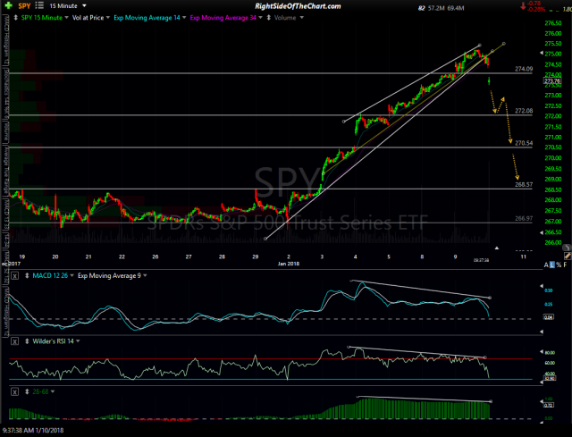Open the pencil drawing tools icon

[568, 256]
